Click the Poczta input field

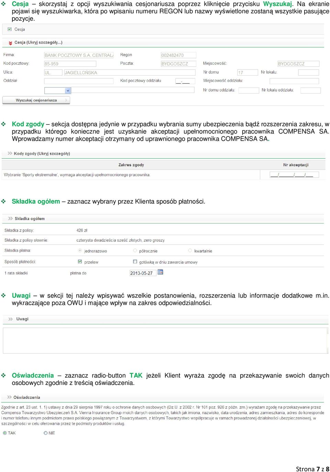(x=178, y=64)
